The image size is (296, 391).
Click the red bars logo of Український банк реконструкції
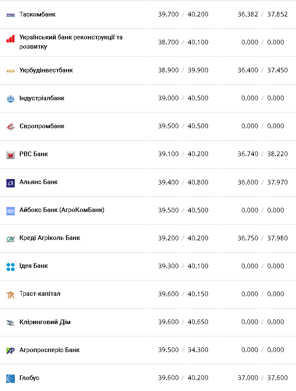pyautogui.click(x=11, y=39)
